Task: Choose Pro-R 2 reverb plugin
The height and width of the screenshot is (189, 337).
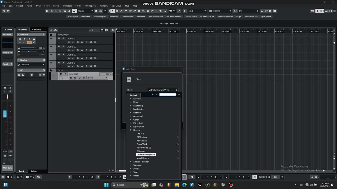Action: click(140, 134)
